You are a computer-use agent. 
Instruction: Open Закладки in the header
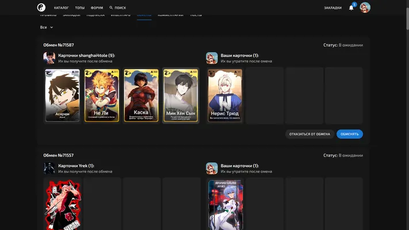click(x=333, y=8)
